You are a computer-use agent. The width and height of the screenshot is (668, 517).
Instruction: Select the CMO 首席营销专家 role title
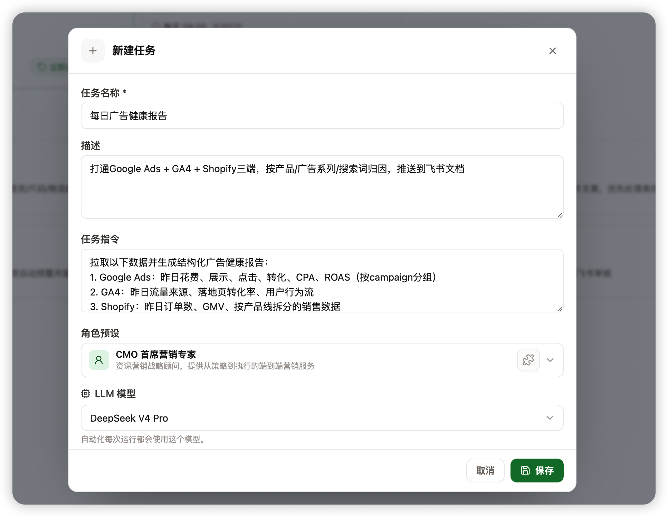click(156, 354)
